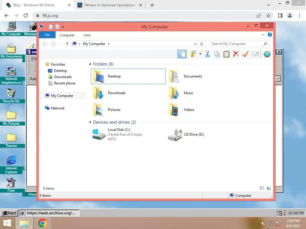Click the Windows 8 Start logo
306x229 pixels.
(7, 223)
